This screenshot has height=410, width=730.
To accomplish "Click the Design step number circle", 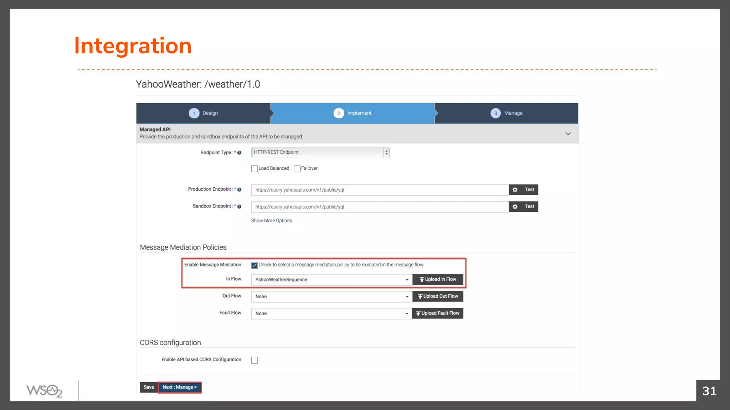I will point(194,113).
